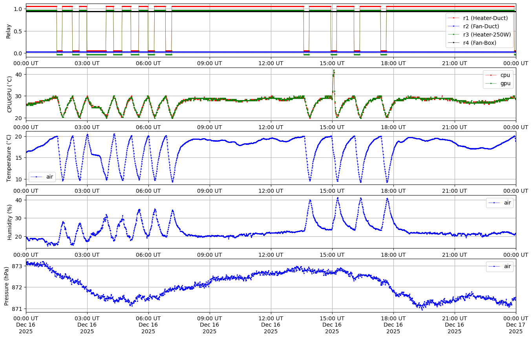Click the Pressure (hPa) y-axis label

pyautogui.click(x=6, y=285)
